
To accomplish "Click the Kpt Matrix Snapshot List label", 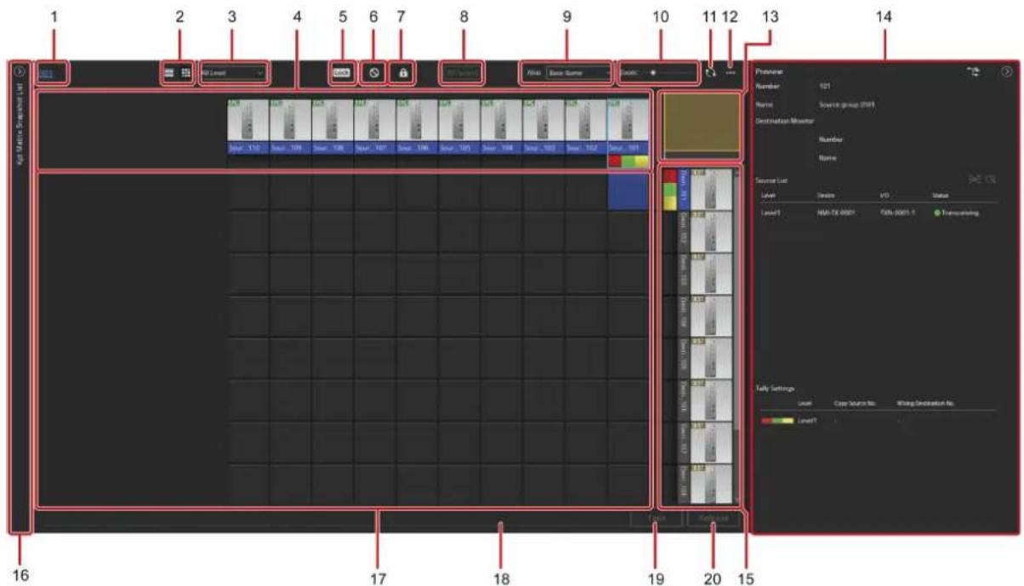I will click(x=20, y=123).
